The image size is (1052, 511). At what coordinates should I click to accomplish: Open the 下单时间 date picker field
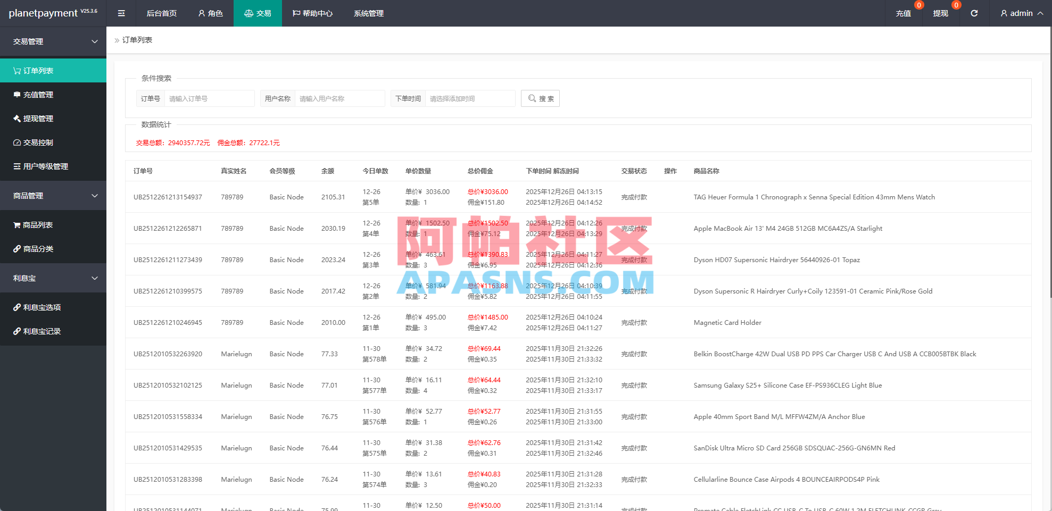coord(470,98)
